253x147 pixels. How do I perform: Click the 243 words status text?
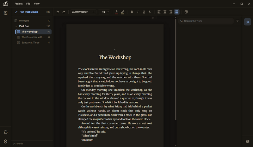tap(18, 144)
